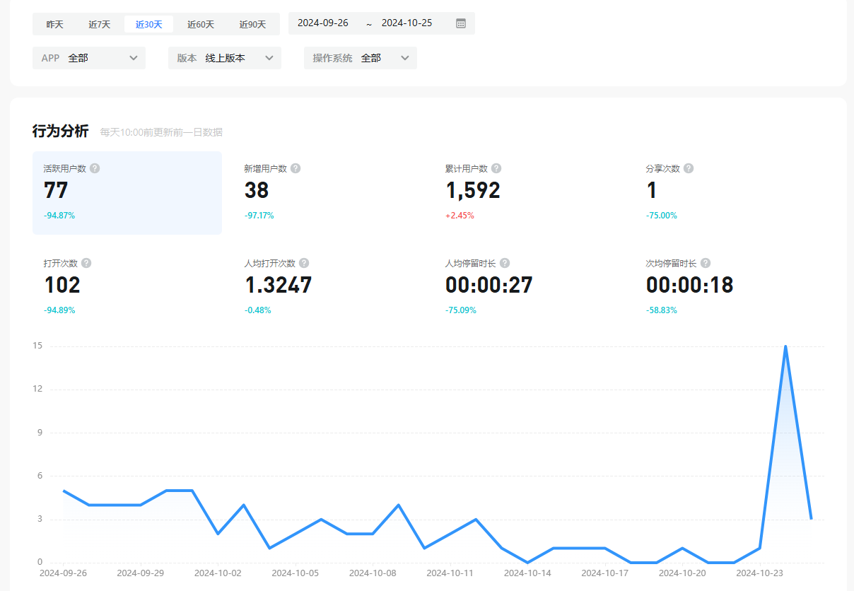Click the start date 2024-09-26 field
Viewport: 854px width, 591px height.
coord(323,23)
